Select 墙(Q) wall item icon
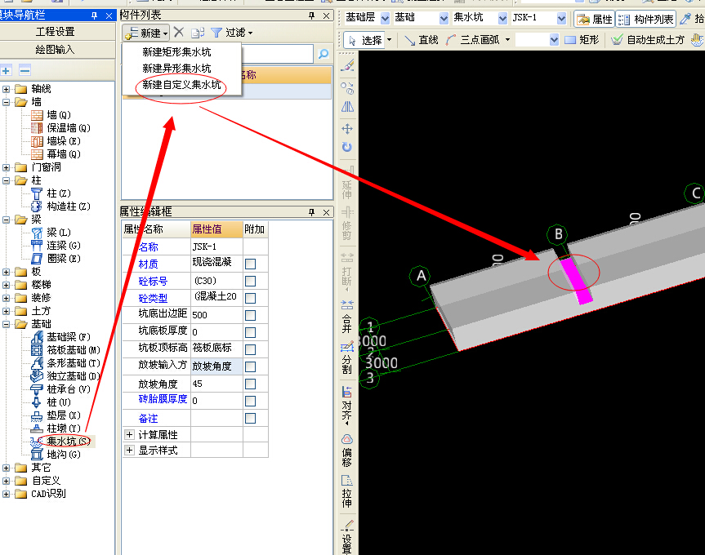Viewport: 705px width, 555px height. coord(37,115)
